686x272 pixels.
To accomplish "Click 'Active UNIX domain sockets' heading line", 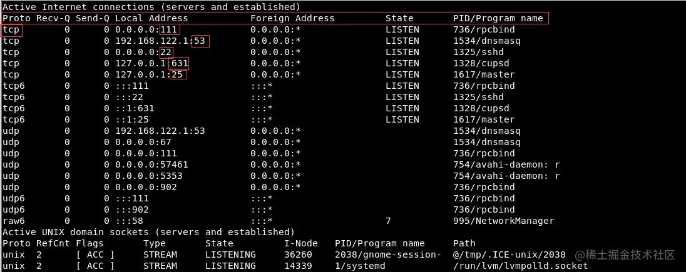I will click(x=149, y=232).
